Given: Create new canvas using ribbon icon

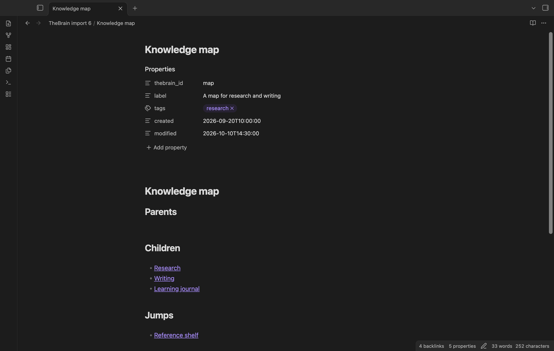Looking at the screenshot, I should 8,47.
